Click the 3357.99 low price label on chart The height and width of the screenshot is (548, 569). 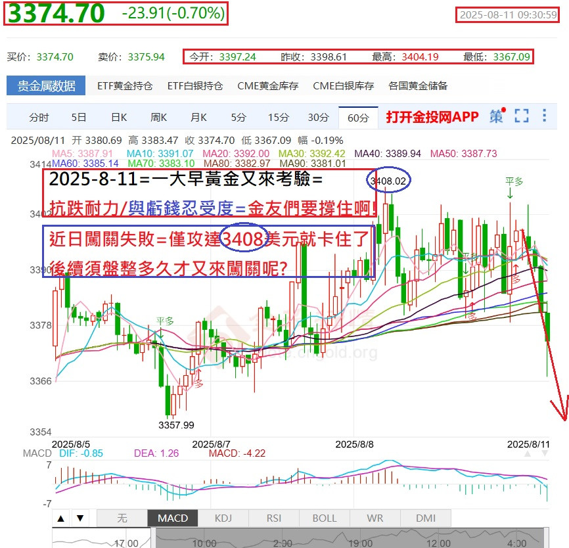point(176,425)
